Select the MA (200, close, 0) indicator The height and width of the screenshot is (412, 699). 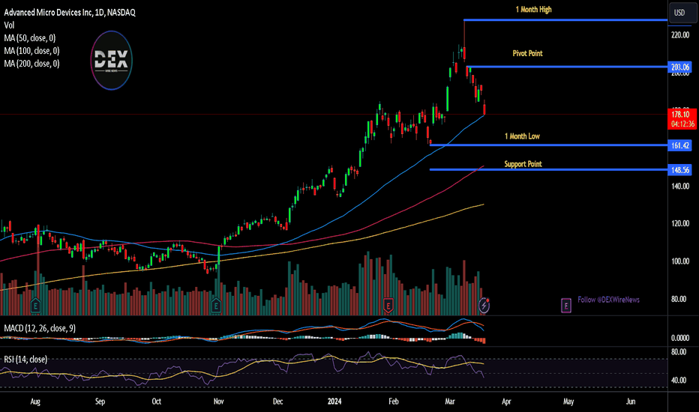pyautogui.click(x=31, y=64)
